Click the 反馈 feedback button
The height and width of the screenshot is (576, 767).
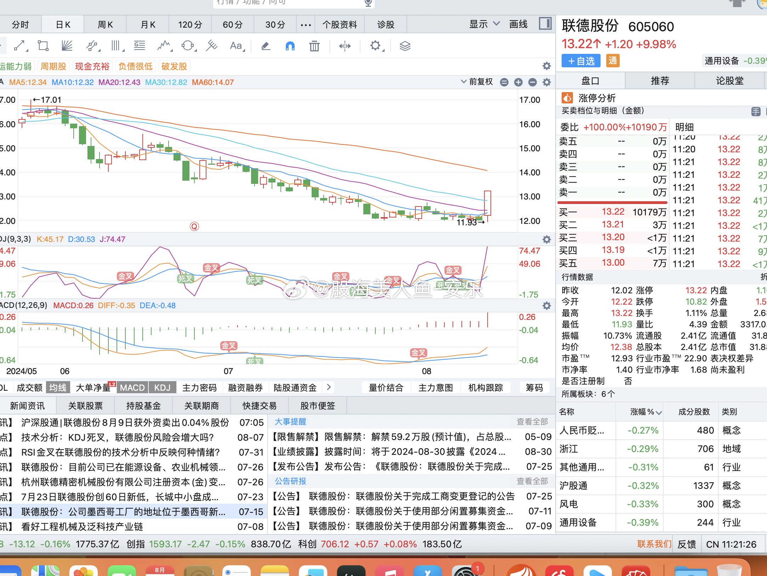[x=687, y=544]
